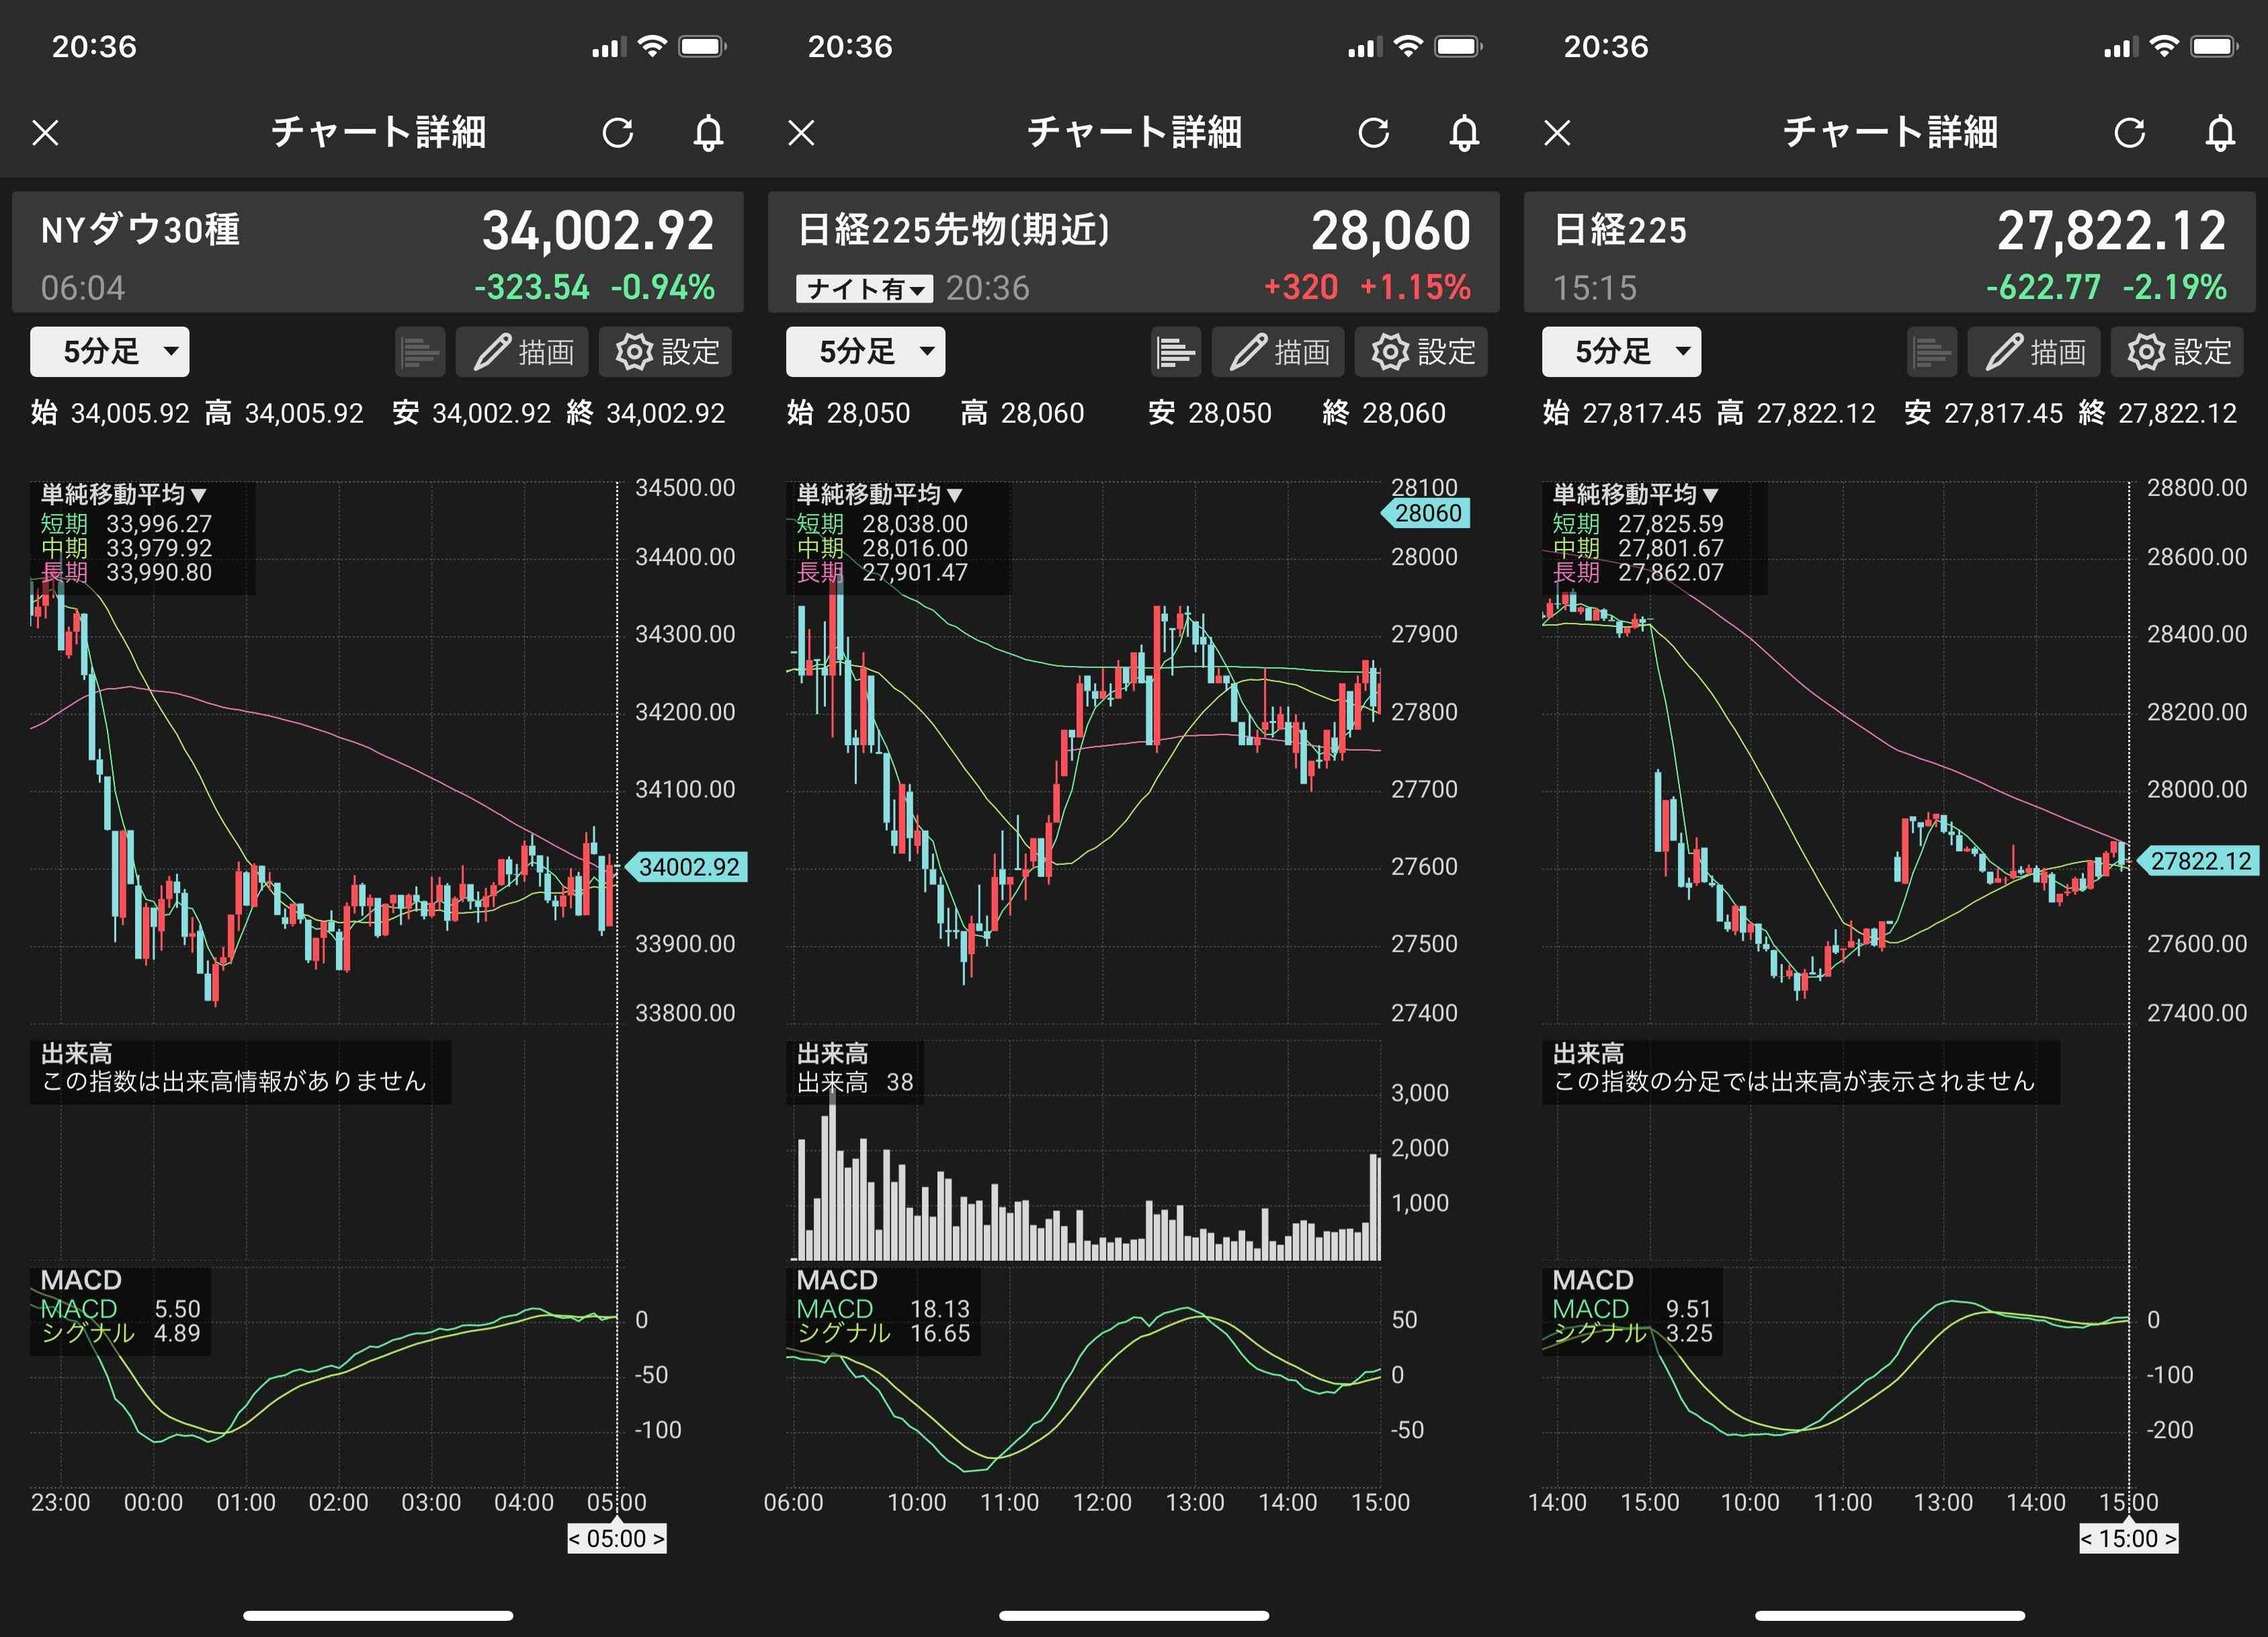Screen dimensions: 2268x1637
Task: Toggle volume profile icon on NYダウ chart
Action: (x=419, y=352)
